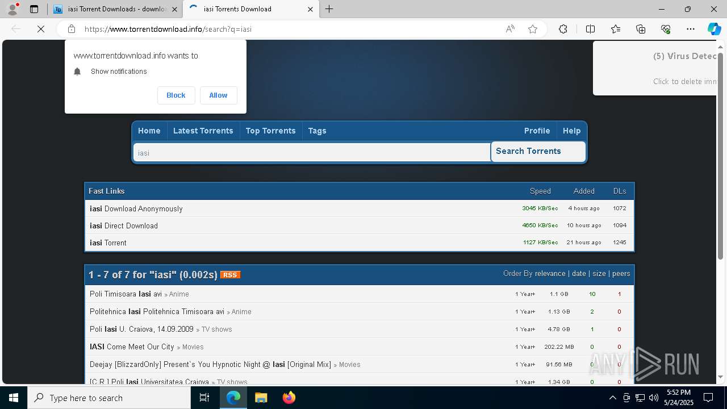Open iasi Direct Download fast link
Viewport: 727px width, 409px height.
pyautogui.click(x=124, y=226)
